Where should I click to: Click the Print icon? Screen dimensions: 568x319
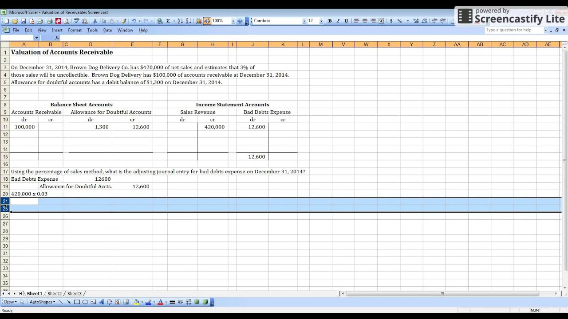50,21
